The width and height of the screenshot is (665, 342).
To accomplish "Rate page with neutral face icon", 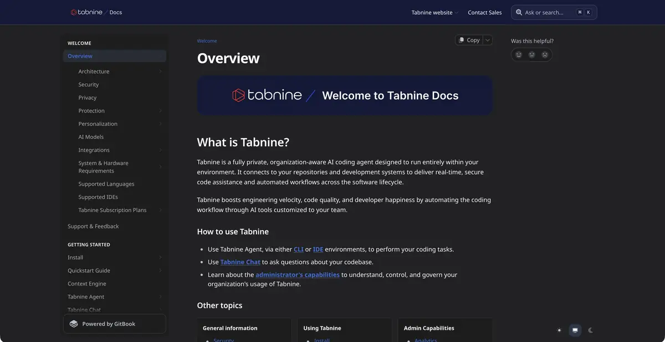I will tap(532, 54).
